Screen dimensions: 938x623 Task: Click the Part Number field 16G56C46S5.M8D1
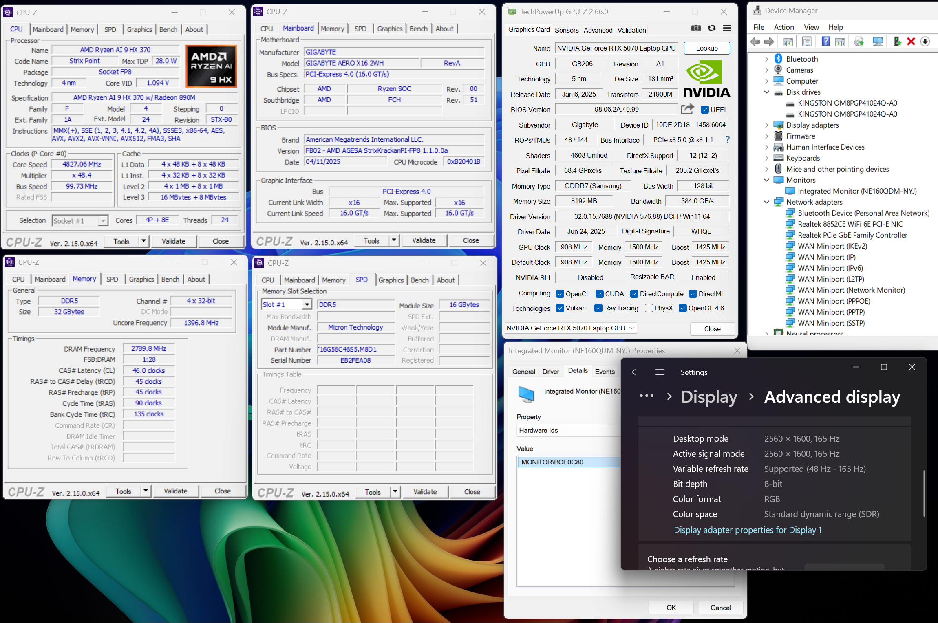(356, 349)
